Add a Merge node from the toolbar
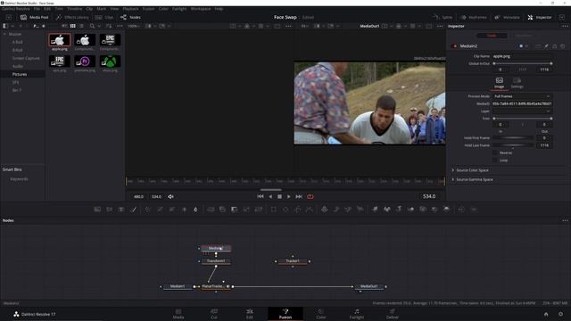Viewport: 571px width, 321px height. [211, 210]
